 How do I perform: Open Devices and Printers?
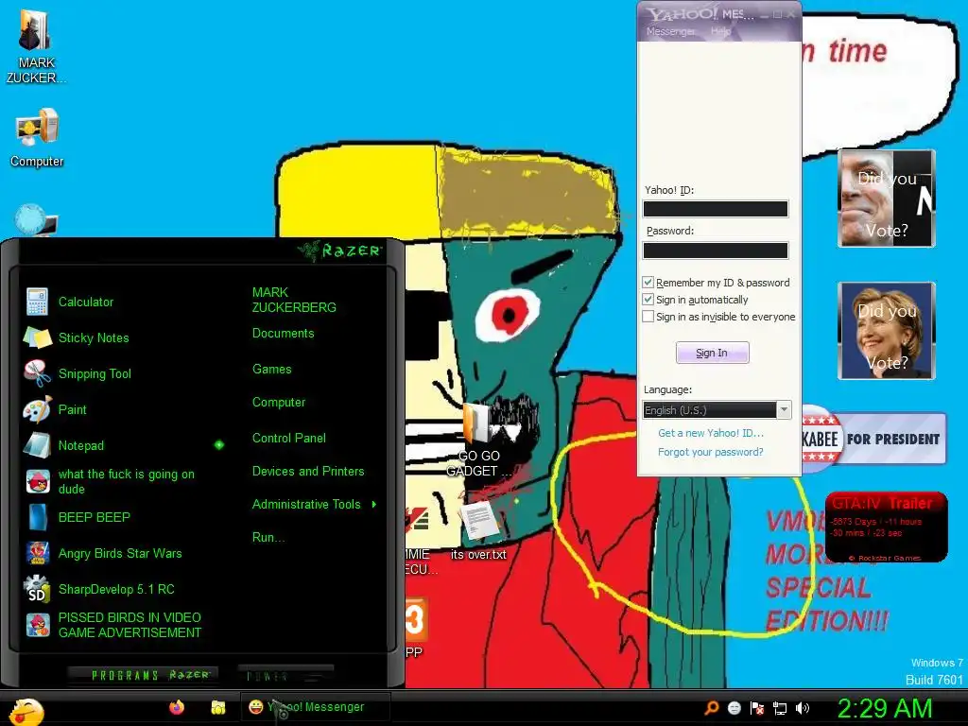(308, 471)
